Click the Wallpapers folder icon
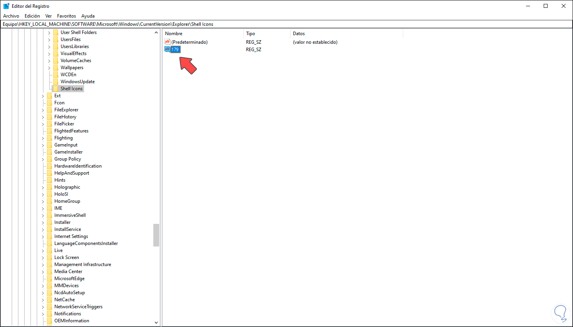Image resolution: width=573 pixels, height=327 pixels. 56,67
